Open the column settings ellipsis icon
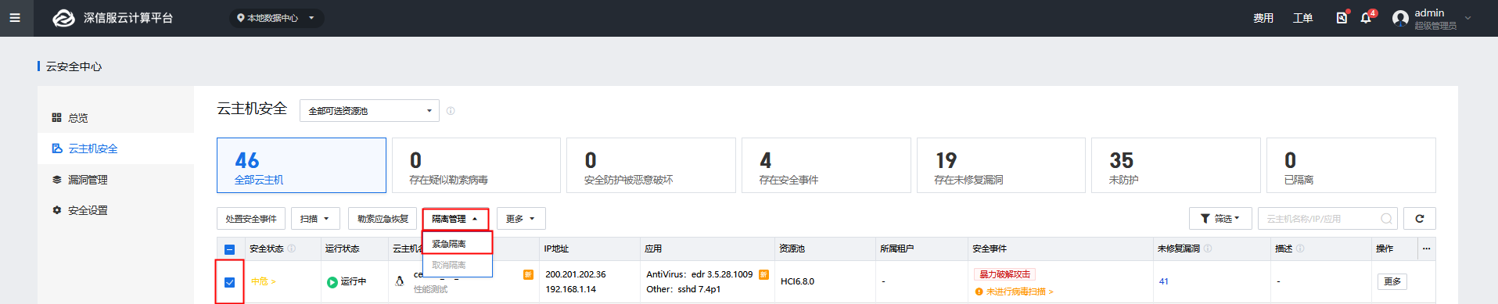 1426,249
